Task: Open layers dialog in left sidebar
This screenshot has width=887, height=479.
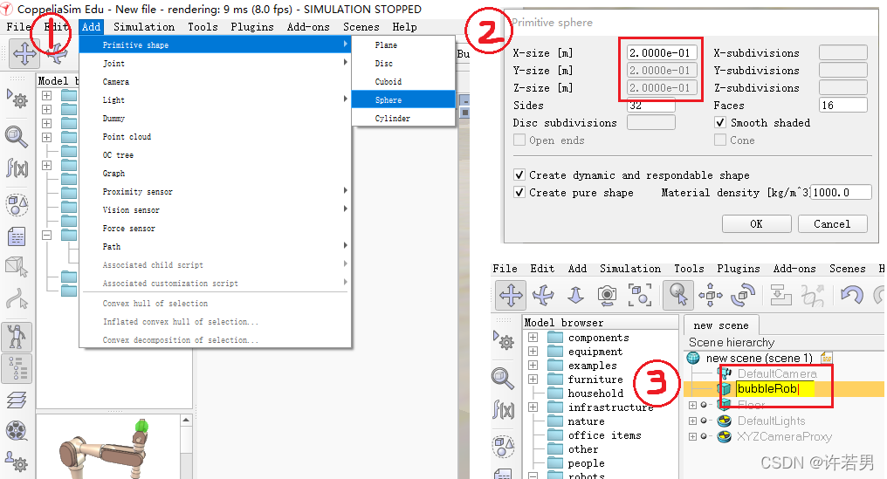Action: click(17, 400)
